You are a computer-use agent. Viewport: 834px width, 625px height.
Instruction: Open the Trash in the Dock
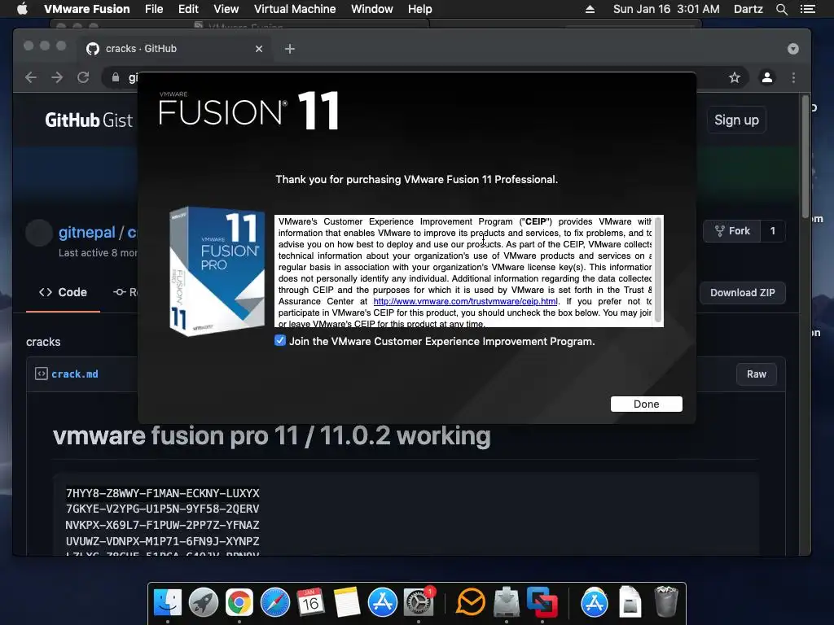tap(666, 601)
